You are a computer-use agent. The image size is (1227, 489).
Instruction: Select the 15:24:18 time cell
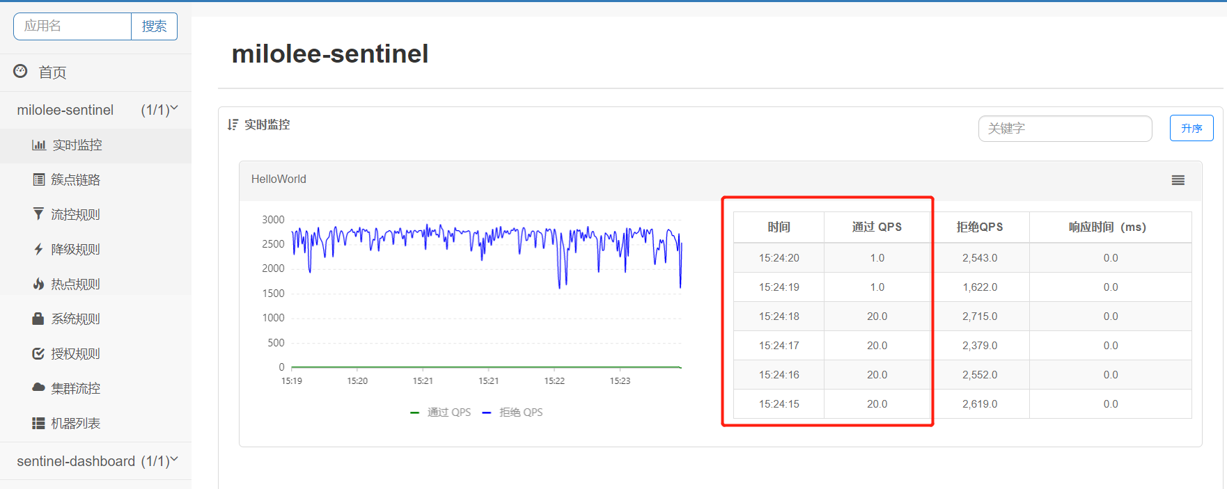coord(779,316)
